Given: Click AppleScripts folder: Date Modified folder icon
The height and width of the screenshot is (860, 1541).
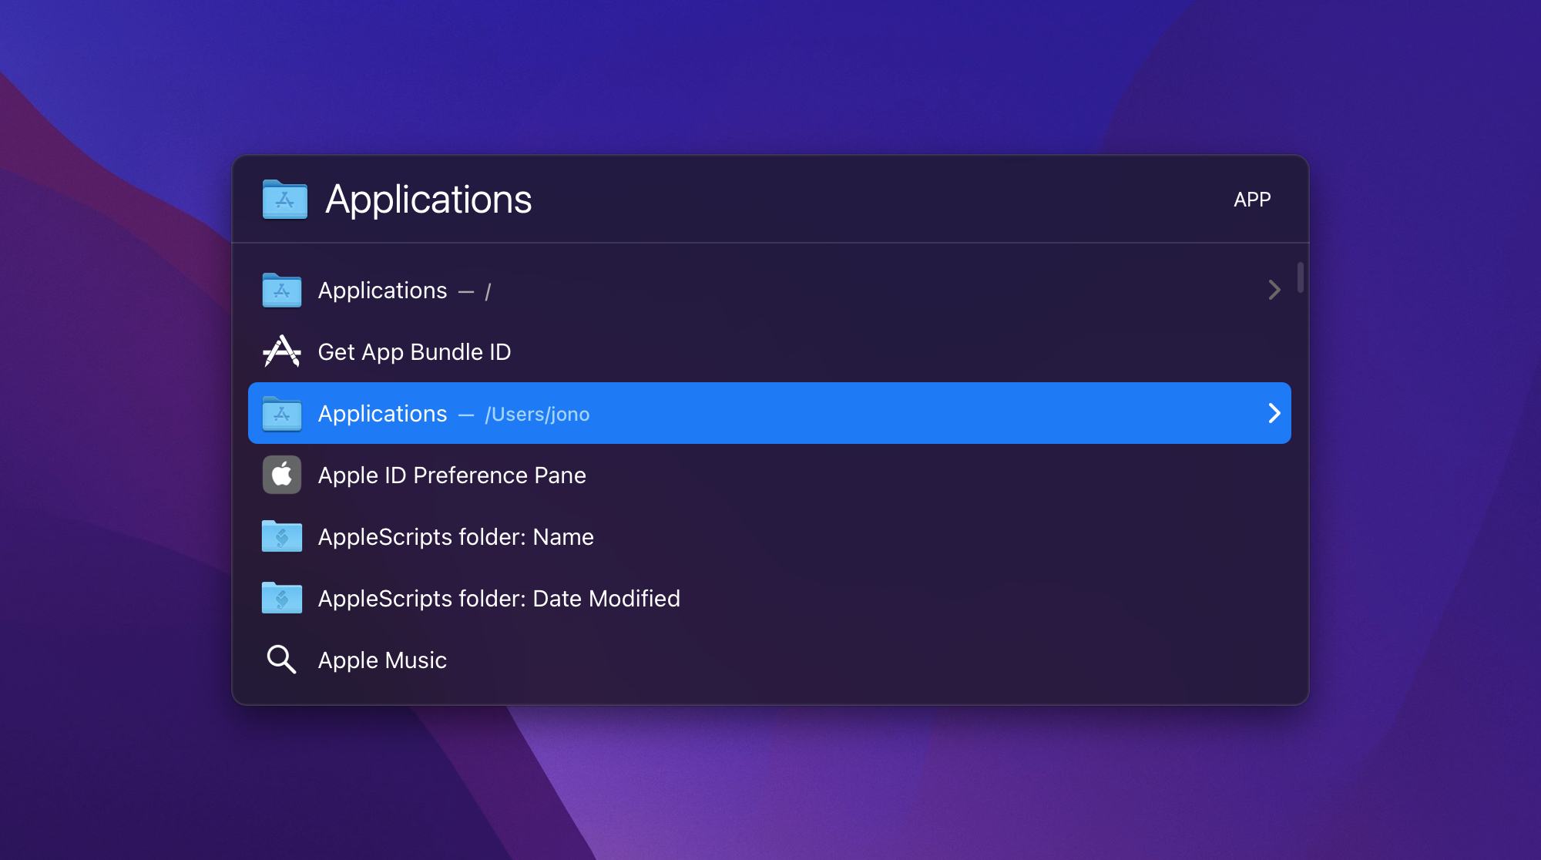Looking at the screenshot, I should [282, 598].
